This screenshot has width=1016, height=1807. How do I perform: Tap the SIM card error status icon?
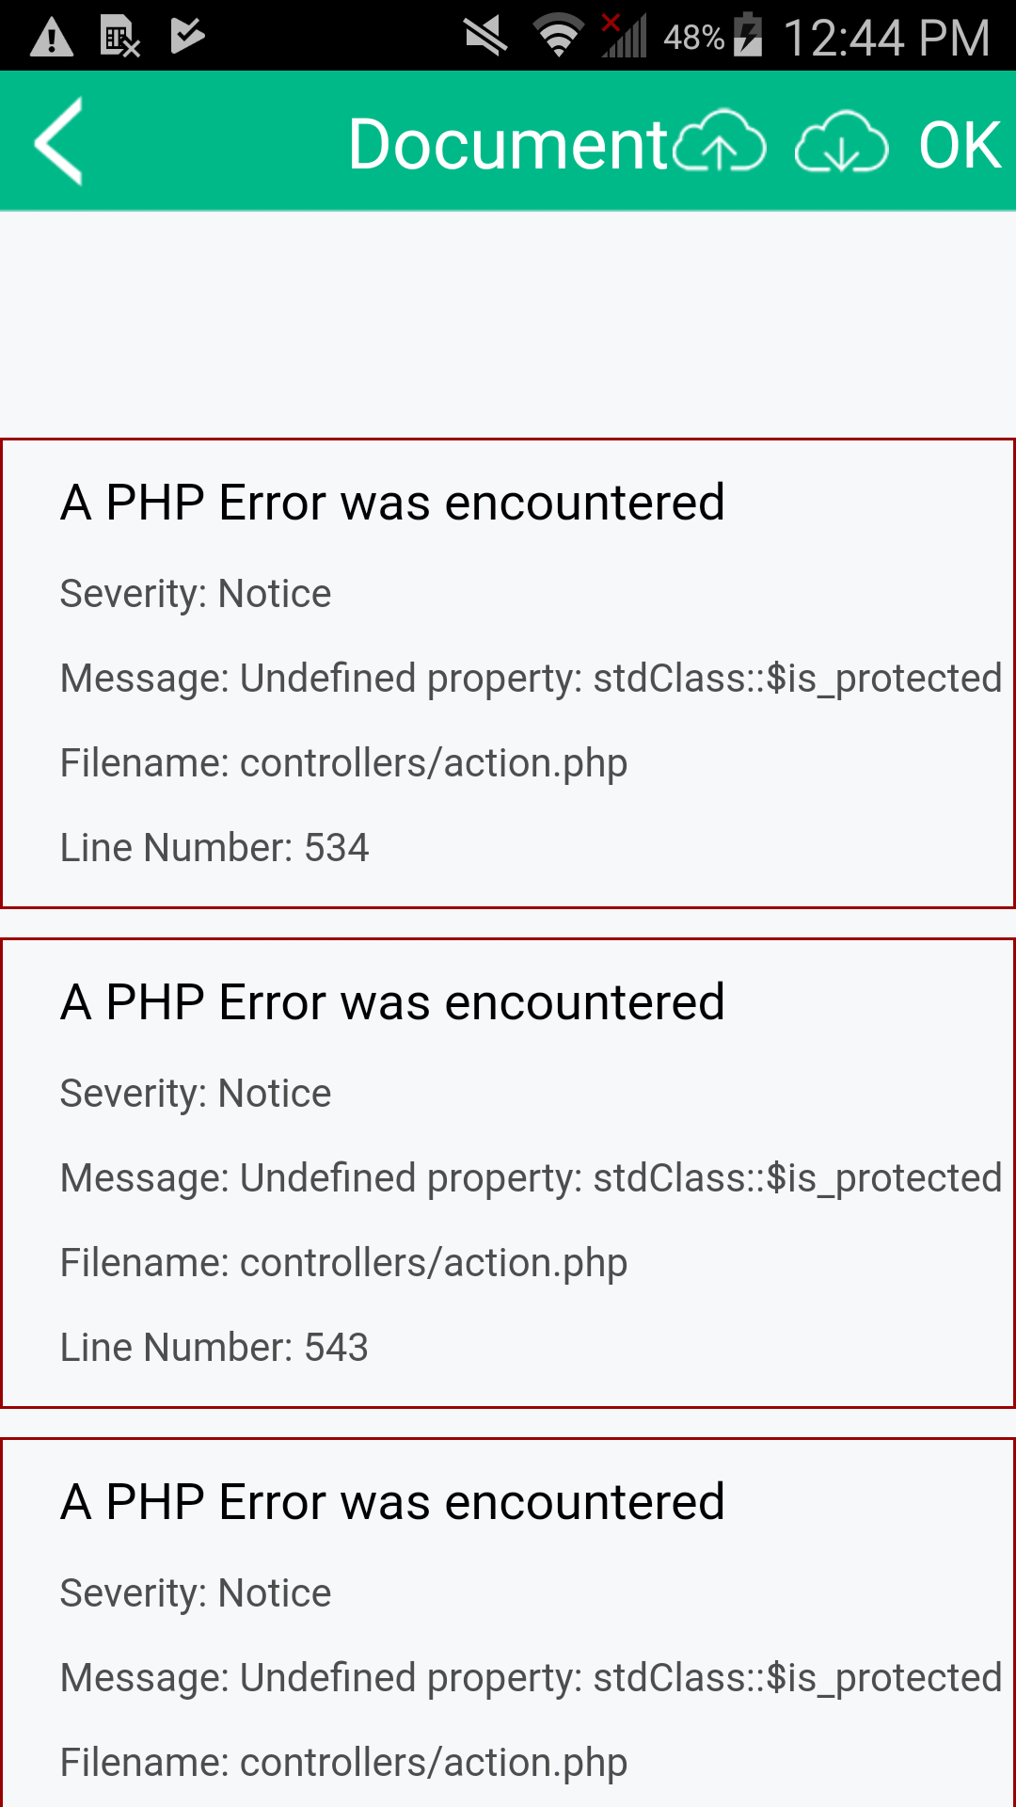tap(120, 38)
